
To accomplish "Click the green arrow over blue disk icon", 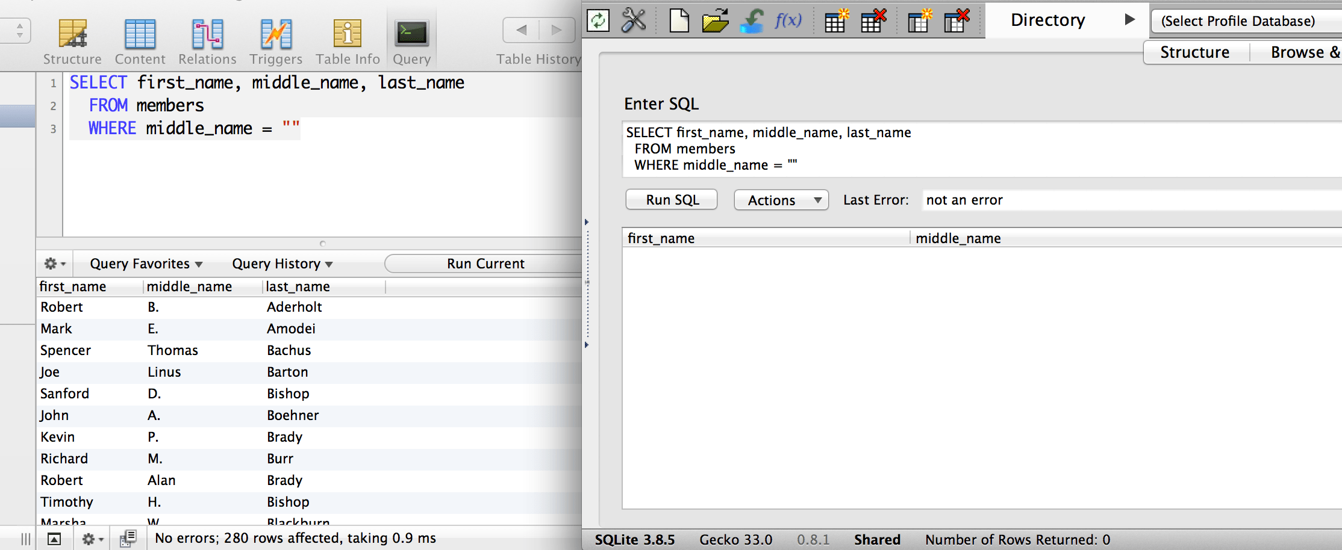I will (x=752, y=20).
